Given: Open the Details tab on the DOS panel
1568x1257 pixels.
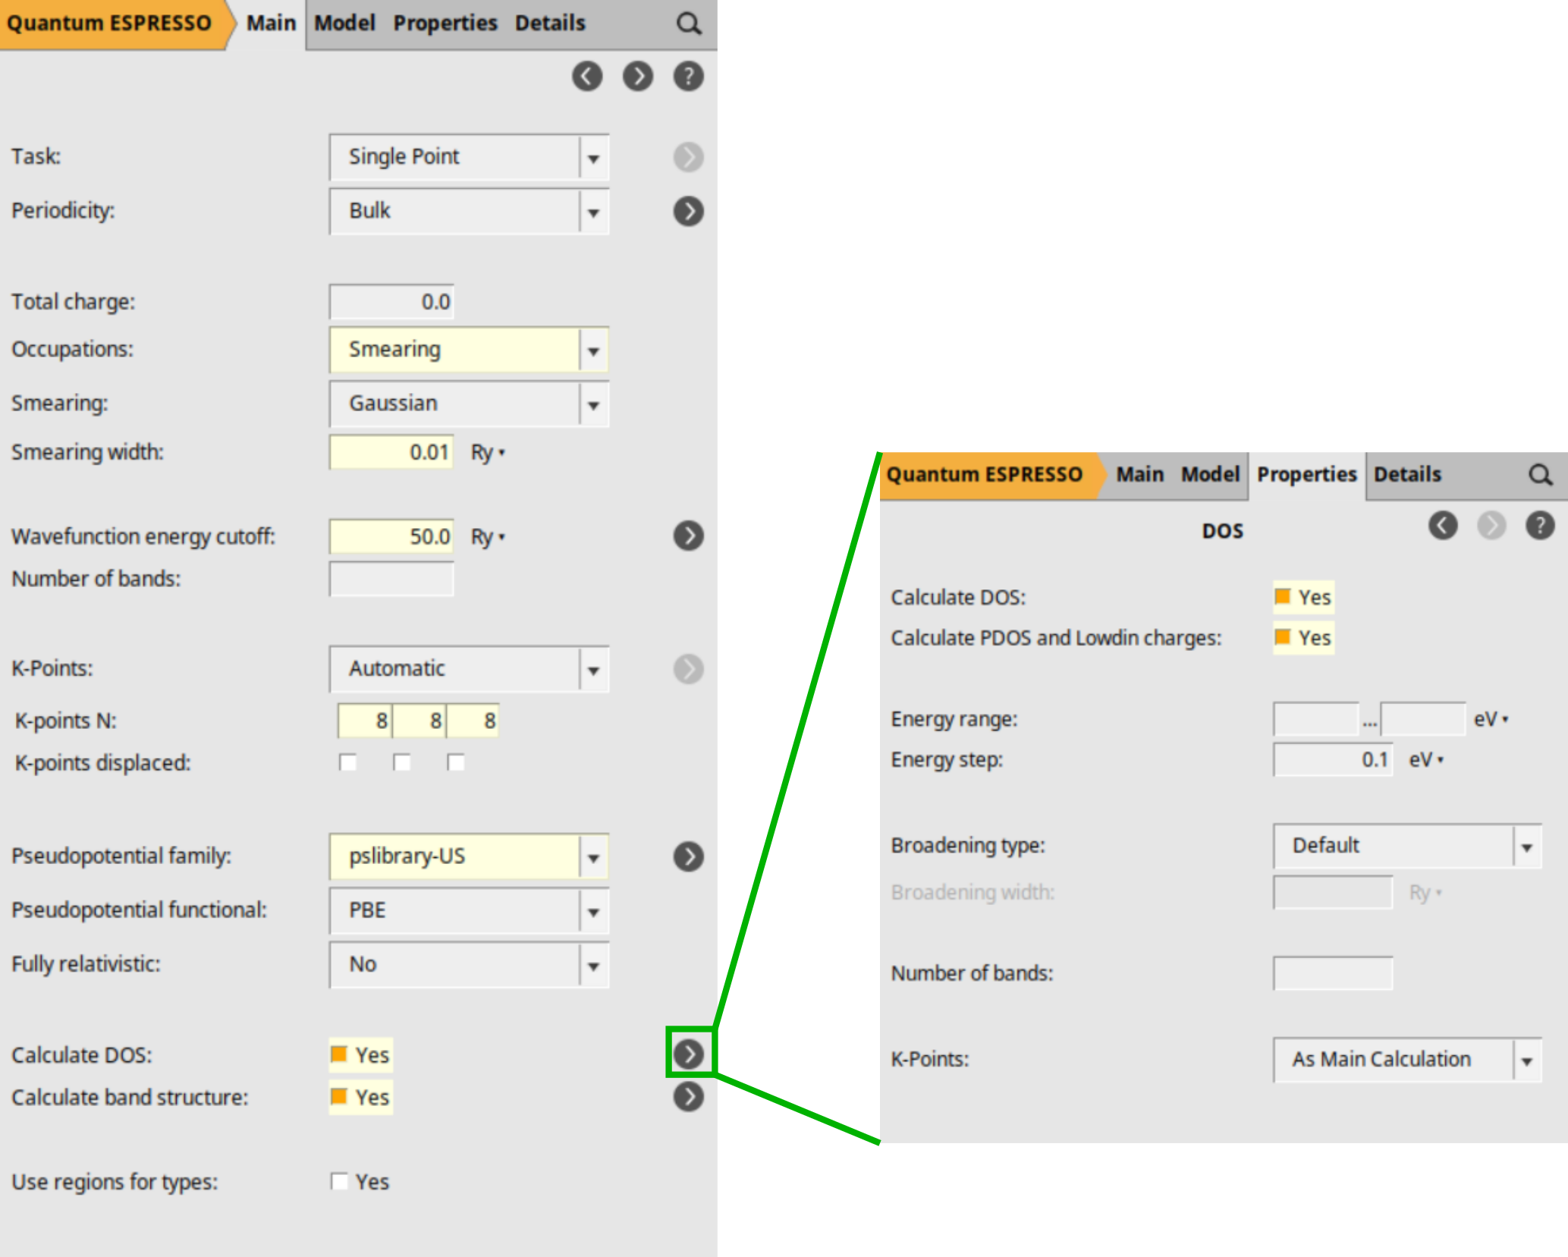Looking at the screenshot, I should [x=1408, y=475].
